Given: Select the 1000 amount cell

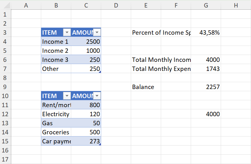Looking at the screenshot, I should pos(86,51).
